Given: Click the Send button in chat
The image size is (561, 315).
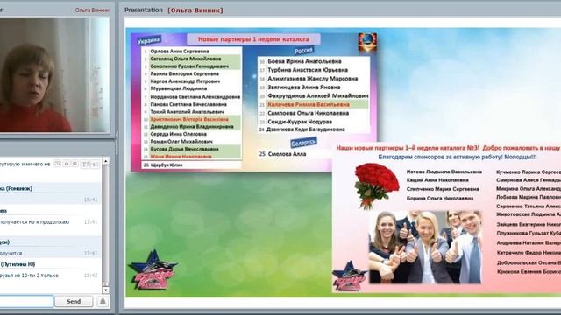Looking at the screenshot, I should click(x=74, y=301).
